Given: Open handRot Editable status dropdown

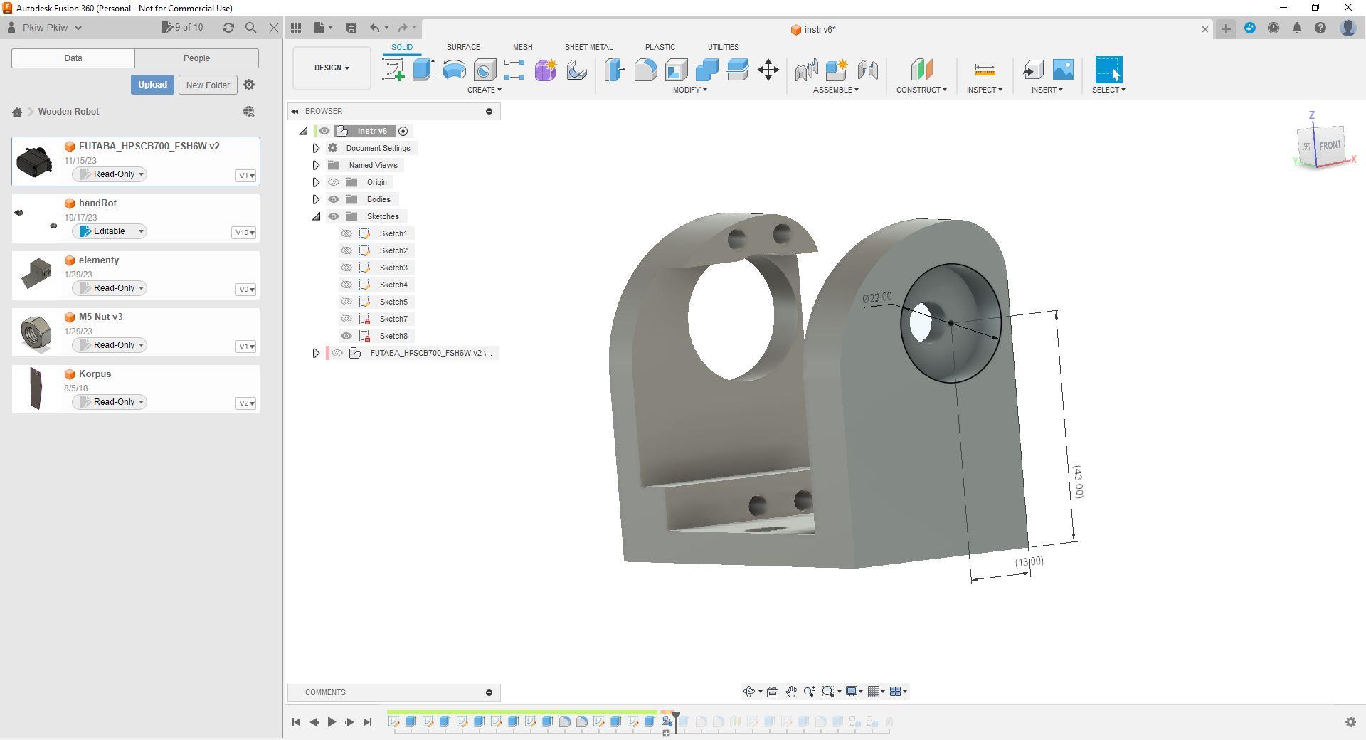Looking at the screenshot, I should (109, 231).
